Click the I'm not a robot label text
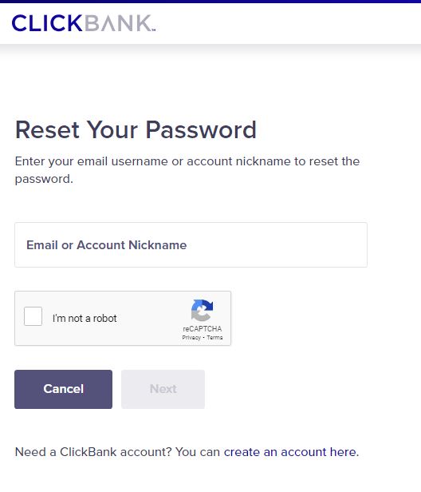 pyautogui.click(x=85, y=318)
